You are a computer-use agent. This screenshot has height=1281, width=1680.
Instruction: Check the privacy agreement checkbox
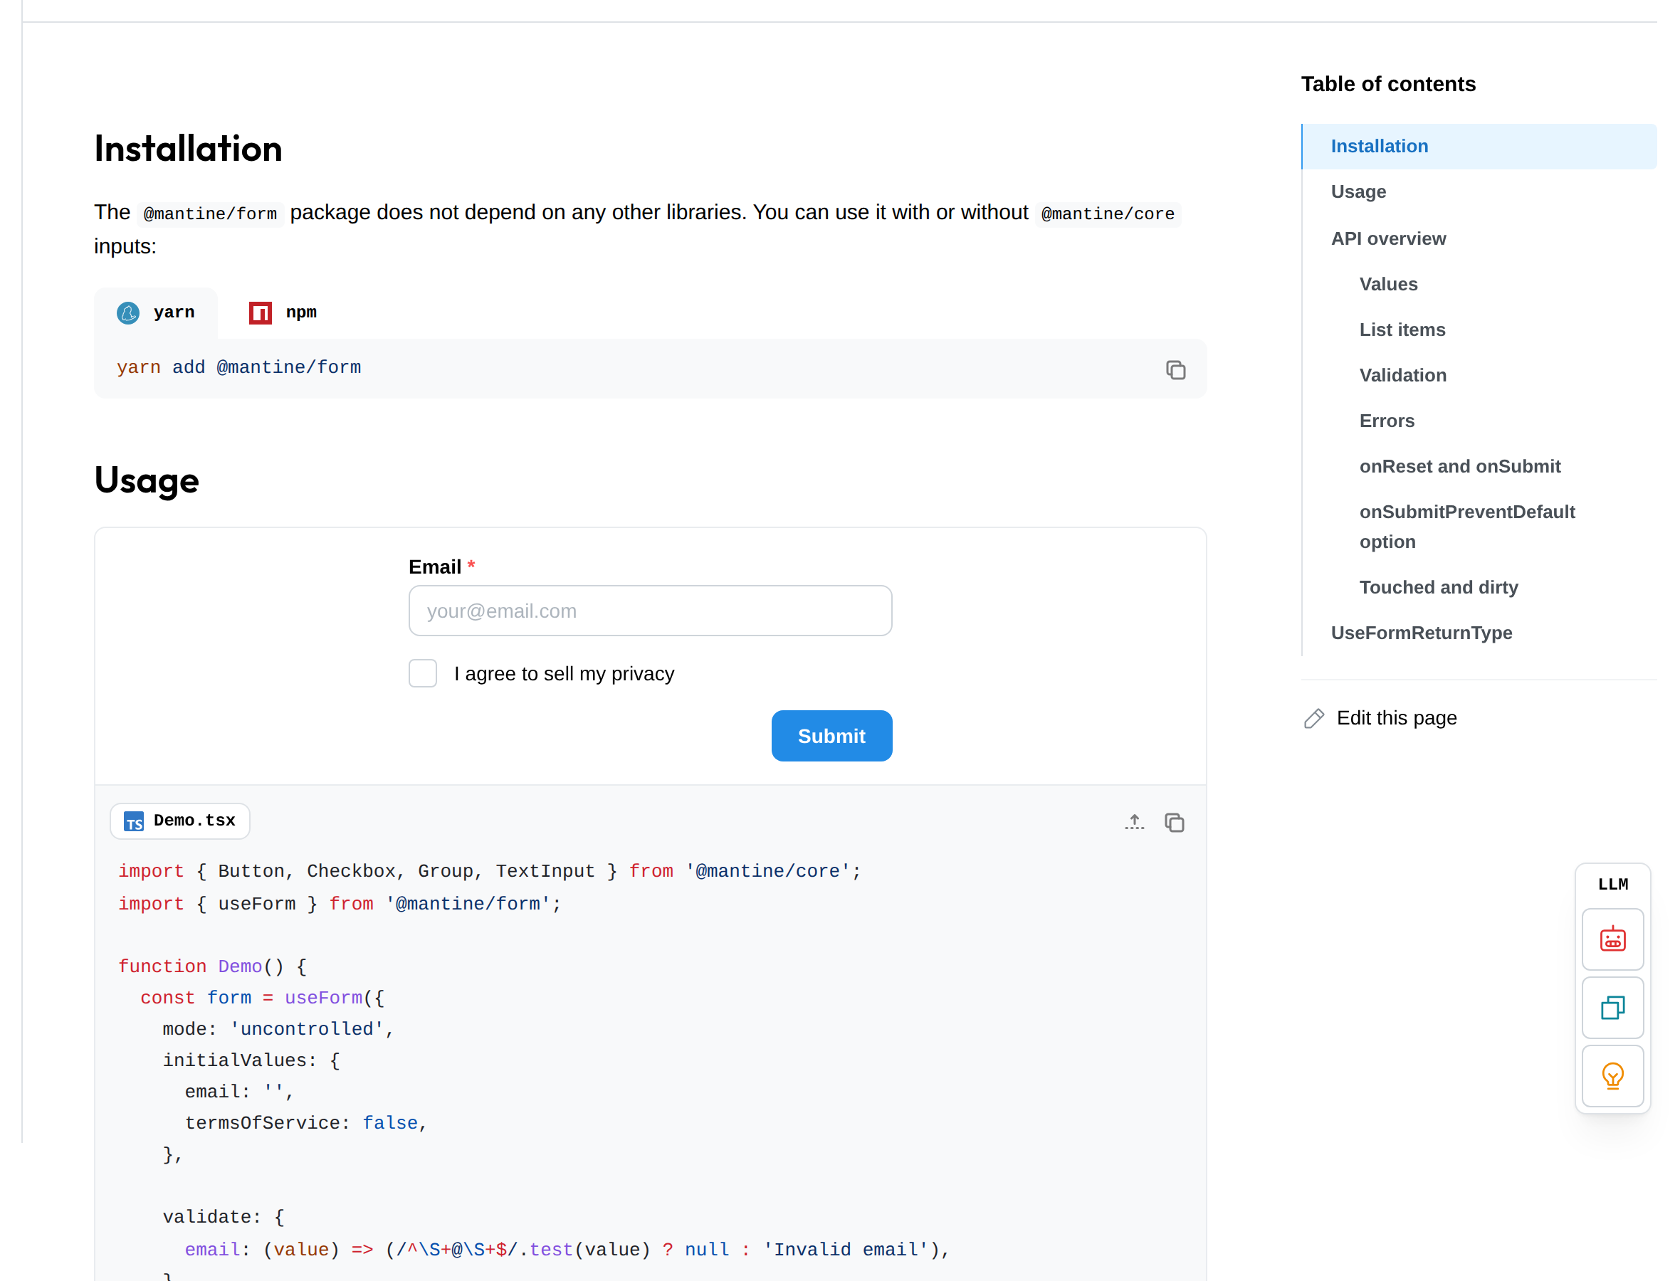pos(422,673)
